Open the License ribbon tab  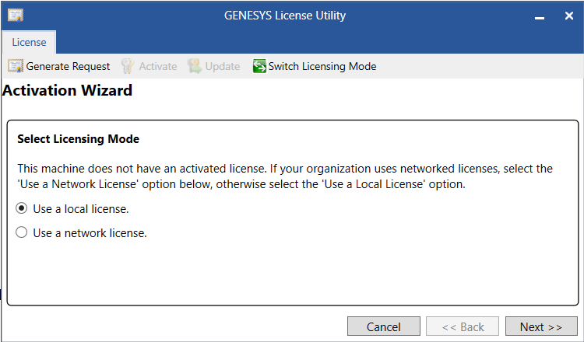(29, 42)
